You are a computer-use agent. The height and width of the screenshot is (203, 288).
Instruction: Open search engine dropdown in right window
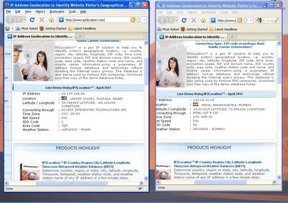click(x=263, y=20)
